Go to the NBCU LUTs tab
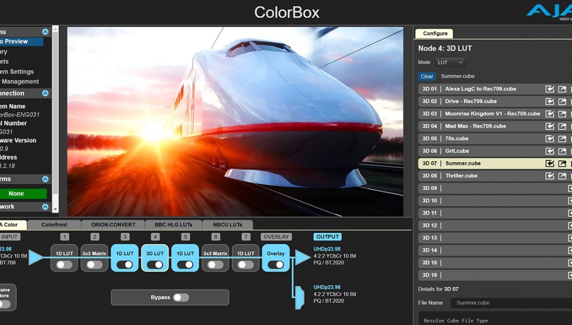Image resolution: width=572 pixels, height=325 pixels. [227, 225]
